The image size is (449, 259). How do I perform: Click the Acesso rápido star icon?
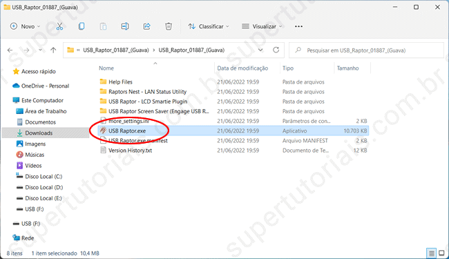[16, 71]
